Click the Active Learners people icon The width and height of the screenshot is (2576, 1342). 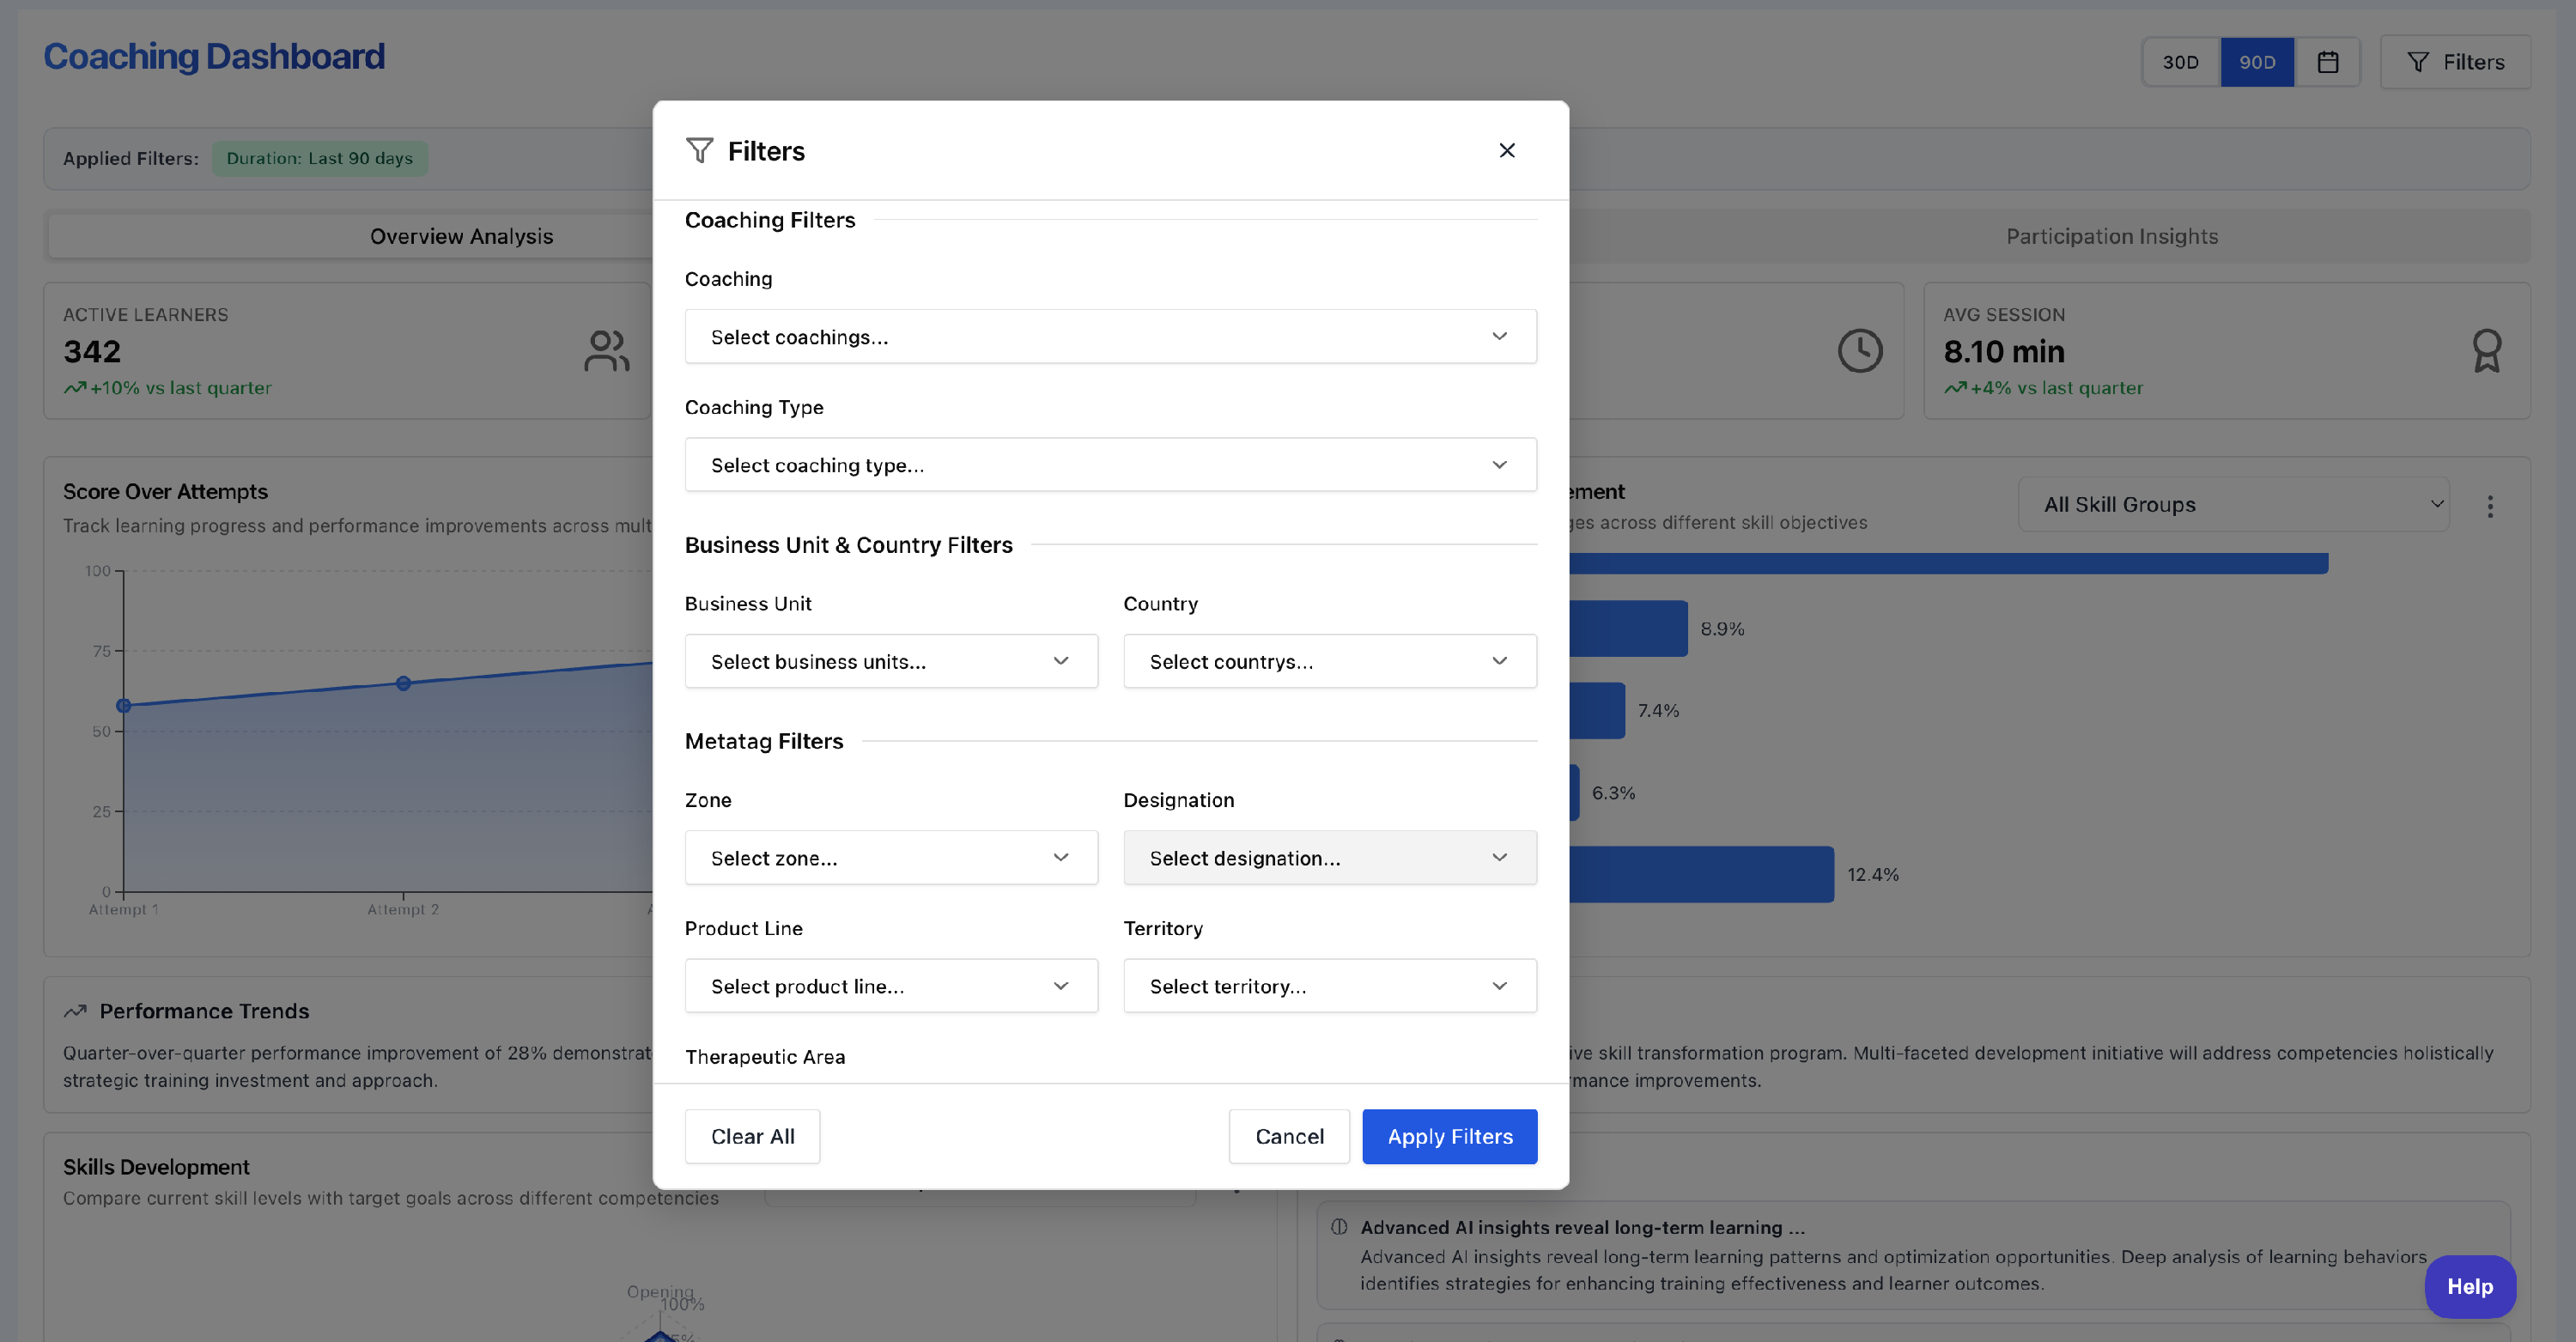point(606,351)
